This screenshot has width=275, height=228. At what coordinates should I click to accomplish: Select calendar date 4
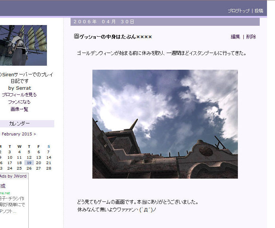(x=19, y=152)
